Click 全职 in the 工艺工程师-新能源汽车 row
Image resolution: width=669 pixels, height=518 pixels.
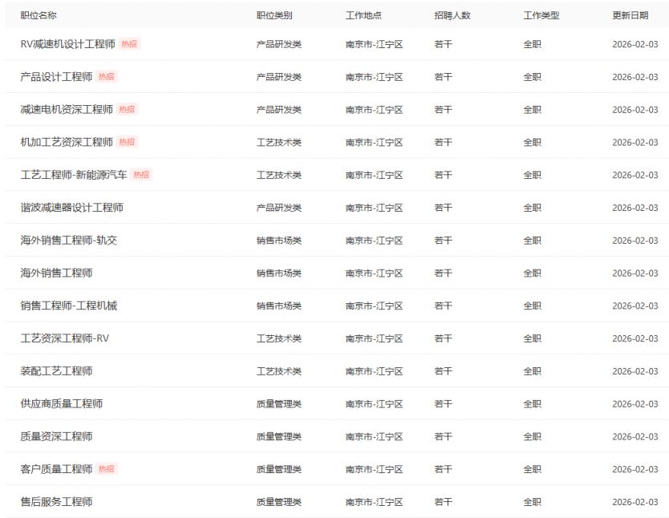point(533,175)
